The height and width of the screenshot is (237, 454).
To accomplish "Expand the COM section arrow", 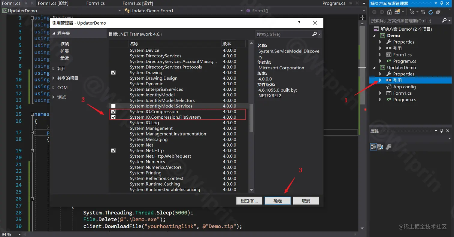I will (x=54, y=88).
